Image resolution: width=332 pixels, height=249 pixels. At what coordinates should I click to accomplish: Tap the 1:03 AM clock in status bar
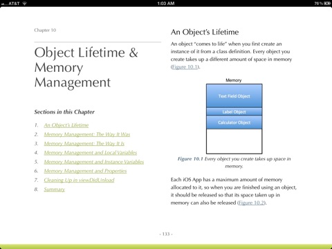pyautogui.click(x=166, y=3)
